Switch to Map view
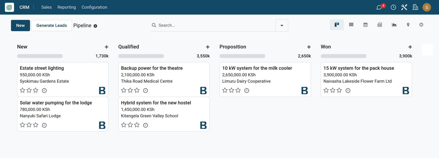This screenshot has width=439, height=158. [408, 25]
